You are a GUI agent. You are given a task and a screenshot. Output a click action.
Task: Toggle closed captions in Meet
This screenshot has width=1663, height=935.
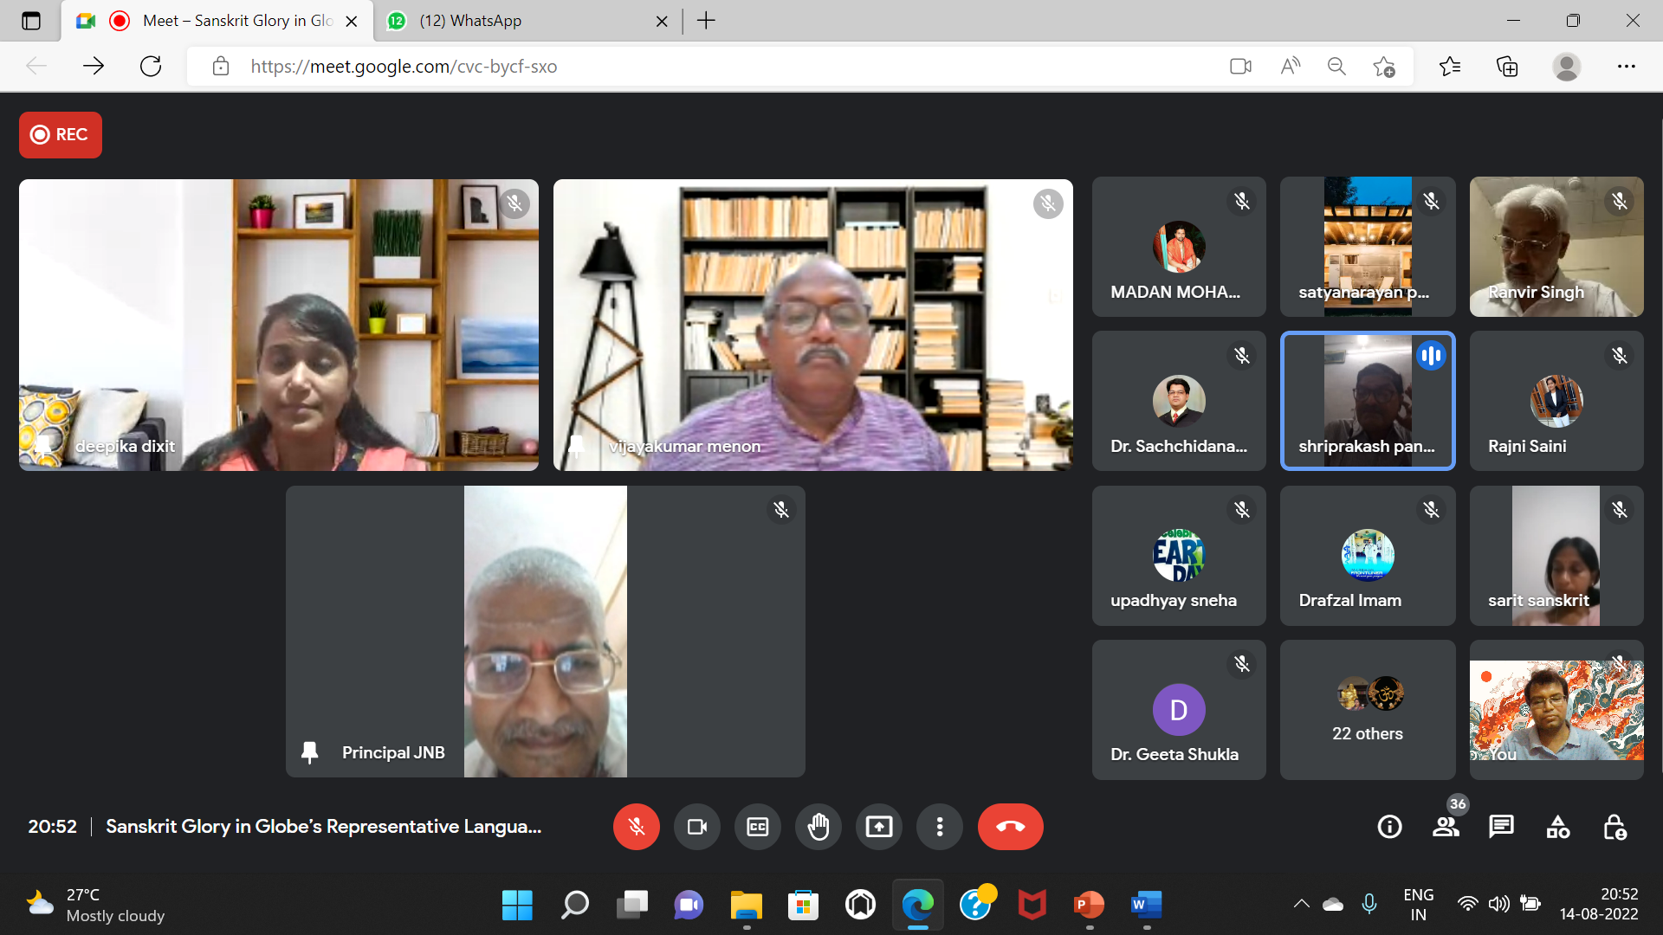[757, 827]
